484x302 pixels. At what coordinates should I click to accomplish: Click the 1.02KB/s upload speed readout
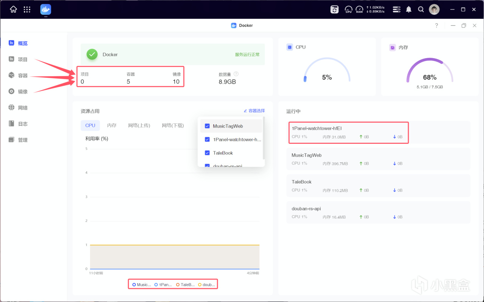[x=375, y=7]
